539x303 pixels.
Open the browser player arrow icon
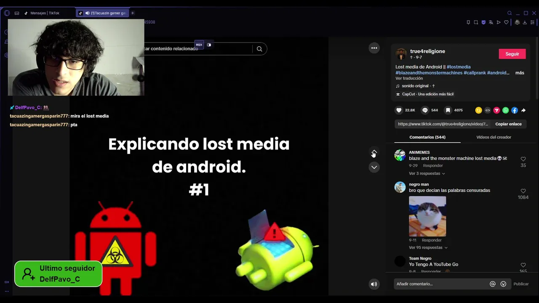(x=499, y=22)
